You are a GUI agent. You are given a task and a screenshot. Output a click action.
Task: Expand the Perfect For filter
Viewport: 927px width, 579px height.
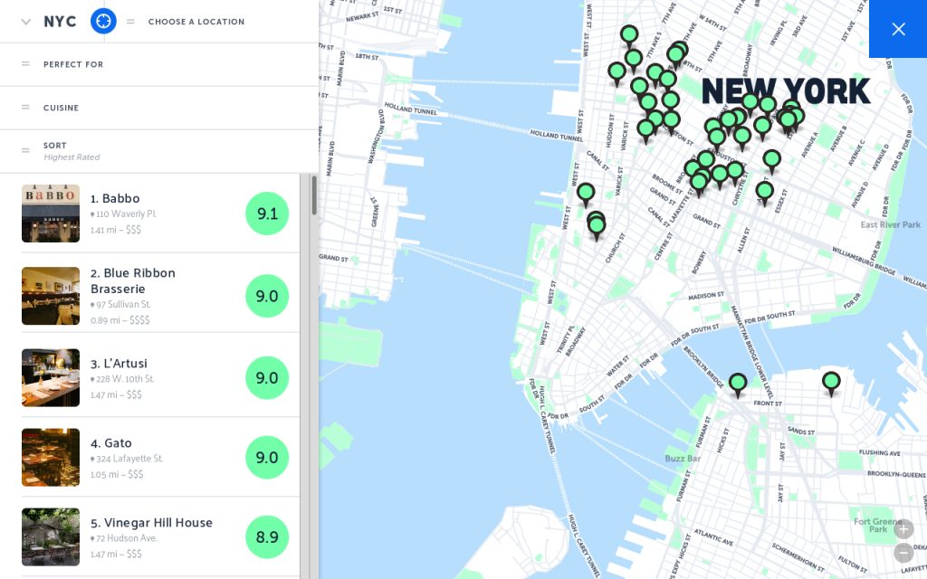72,64
